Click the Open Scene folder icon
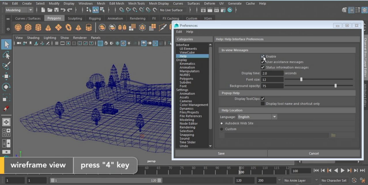 tap(50, 10)
